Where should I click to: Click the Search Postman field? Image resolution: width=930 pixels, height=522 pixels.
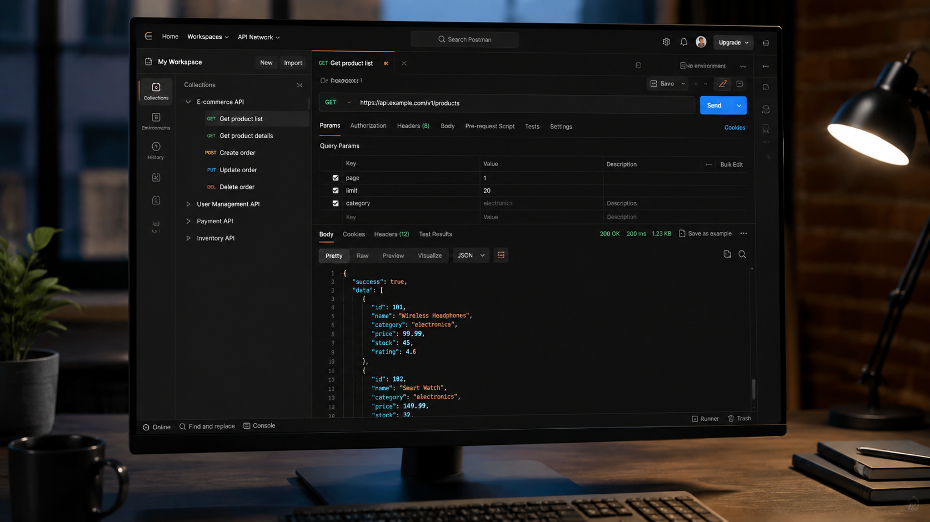point(465,39)
